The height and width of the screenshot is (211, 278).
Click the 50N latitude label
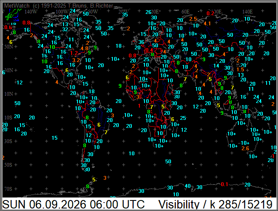[9, 47]
